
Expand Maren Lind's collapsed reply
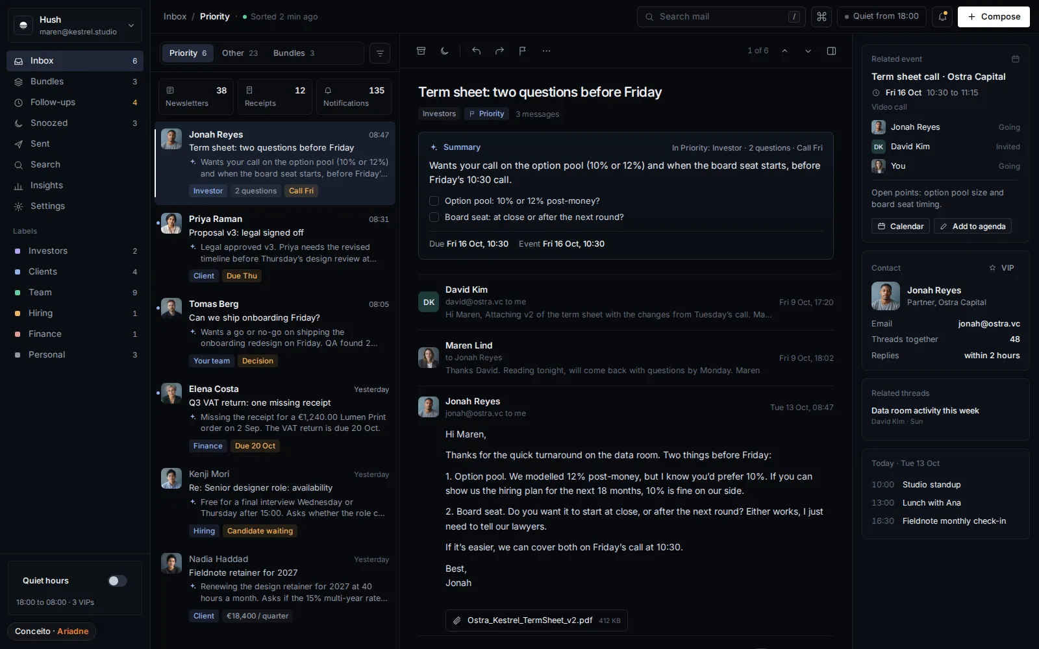click(x=626, y=358)
